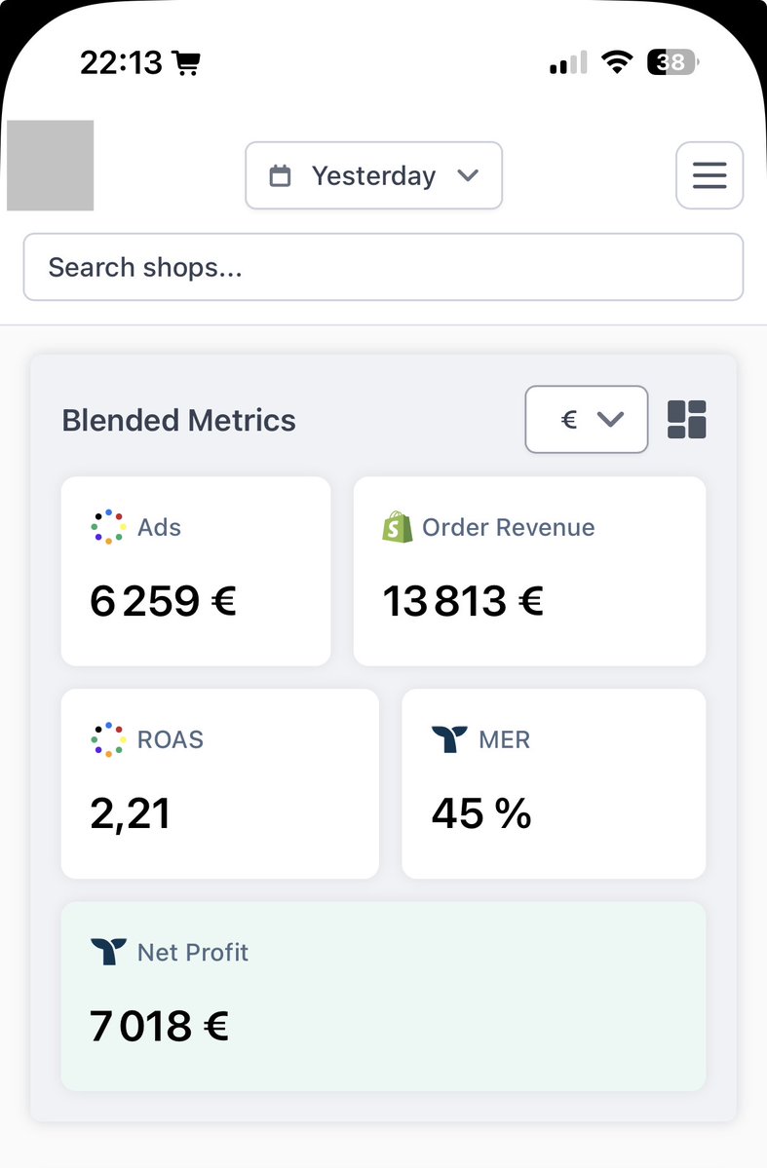Screen dimensions: 767x1168
Task: Open the euro currency dropdown
Action: click(586, 419)
